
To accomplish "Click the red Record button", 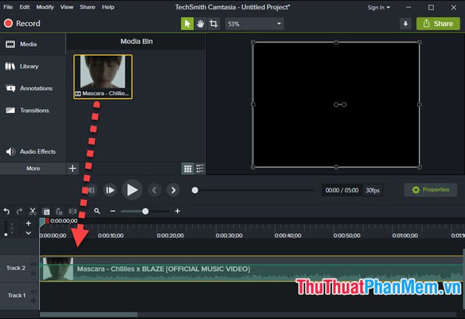I will (x=22, y=23).
